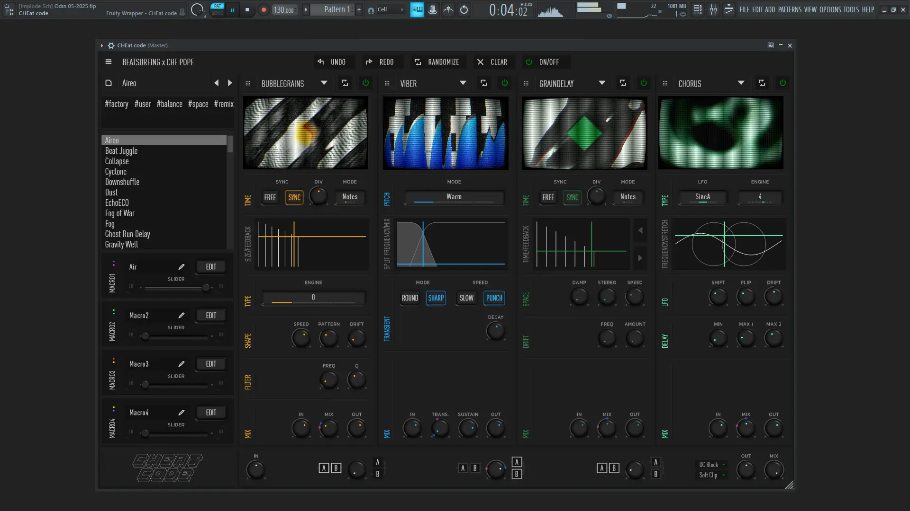This screenshot has width=910, height=511.
Task: Click the randomize icon on BUBBLEGRAINS module
Action: pos(345,83)
